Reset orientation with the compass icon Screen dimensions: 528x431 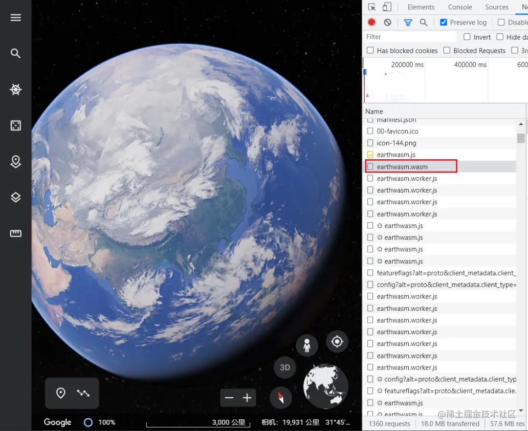[281, 398]
